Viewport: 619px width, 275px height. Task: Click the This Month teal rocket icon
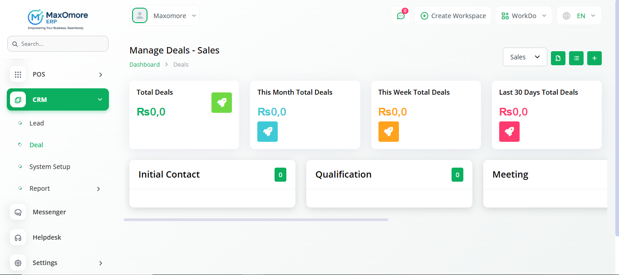267,131
